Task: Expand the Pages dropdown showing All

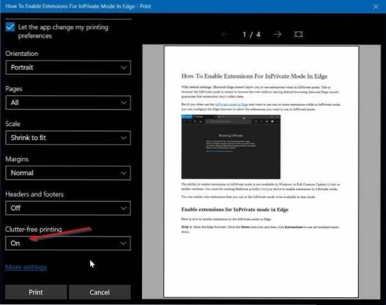Action: (x=68, y=102)
